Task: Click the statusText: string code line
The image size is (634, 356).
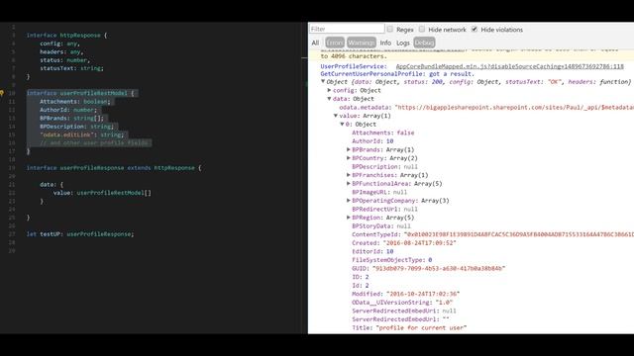Action: 71,68
